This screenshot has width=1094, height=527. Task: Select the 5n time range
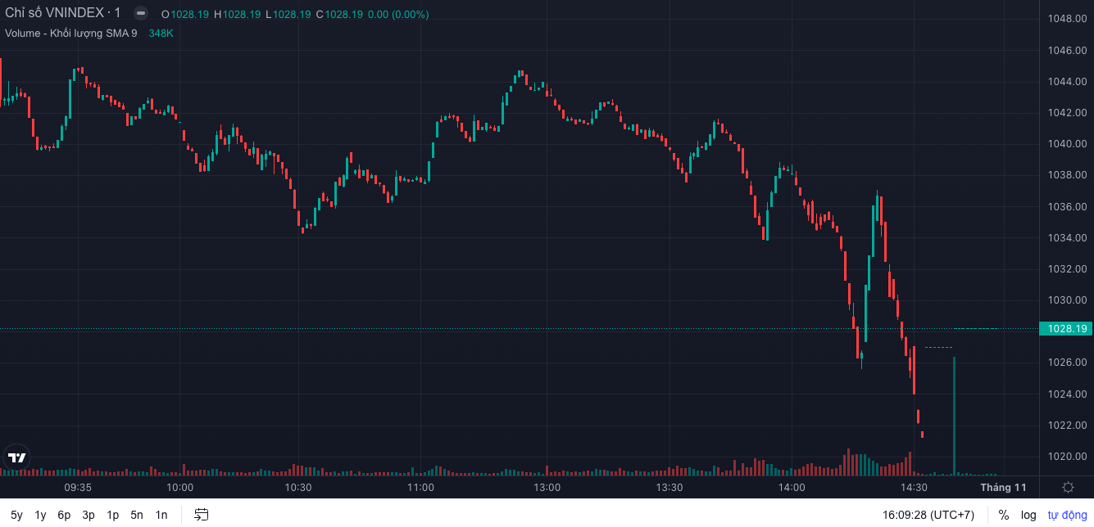click(x=137, y=515)
